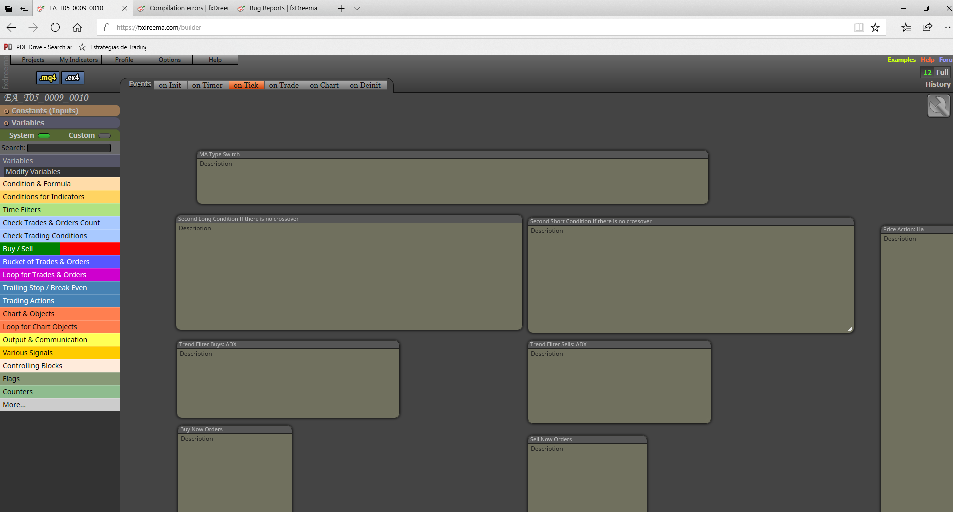Open new browser tab

341,8
